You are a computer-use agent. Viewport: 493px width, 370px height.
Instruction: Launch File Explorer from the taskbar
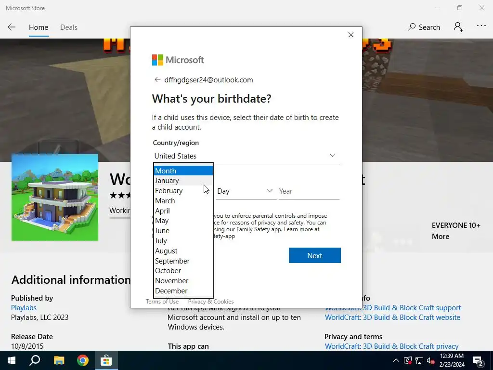59,360
